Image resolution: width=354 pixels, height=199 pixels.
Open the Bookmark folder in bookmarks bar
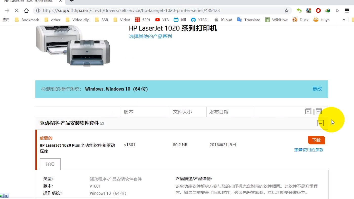coord(27,20)
